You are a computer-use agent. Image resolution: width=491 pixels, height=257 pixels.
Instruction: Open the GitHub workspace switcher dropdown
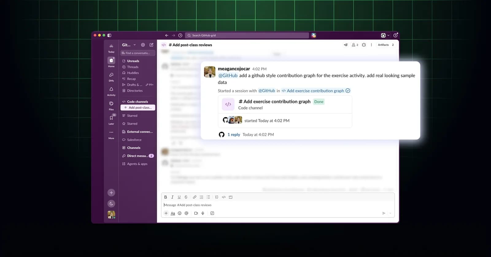(x=385, y=35)
